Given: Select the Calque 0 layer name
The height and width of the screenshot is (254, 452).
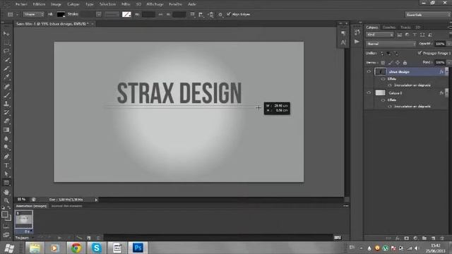Looking at the screenshot, I should click(395, 93).
